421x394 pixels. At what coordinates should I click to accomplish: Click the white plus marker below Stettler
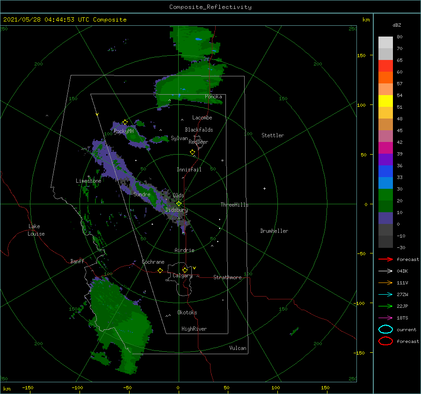pyautogui.click(x=264, y=188)
